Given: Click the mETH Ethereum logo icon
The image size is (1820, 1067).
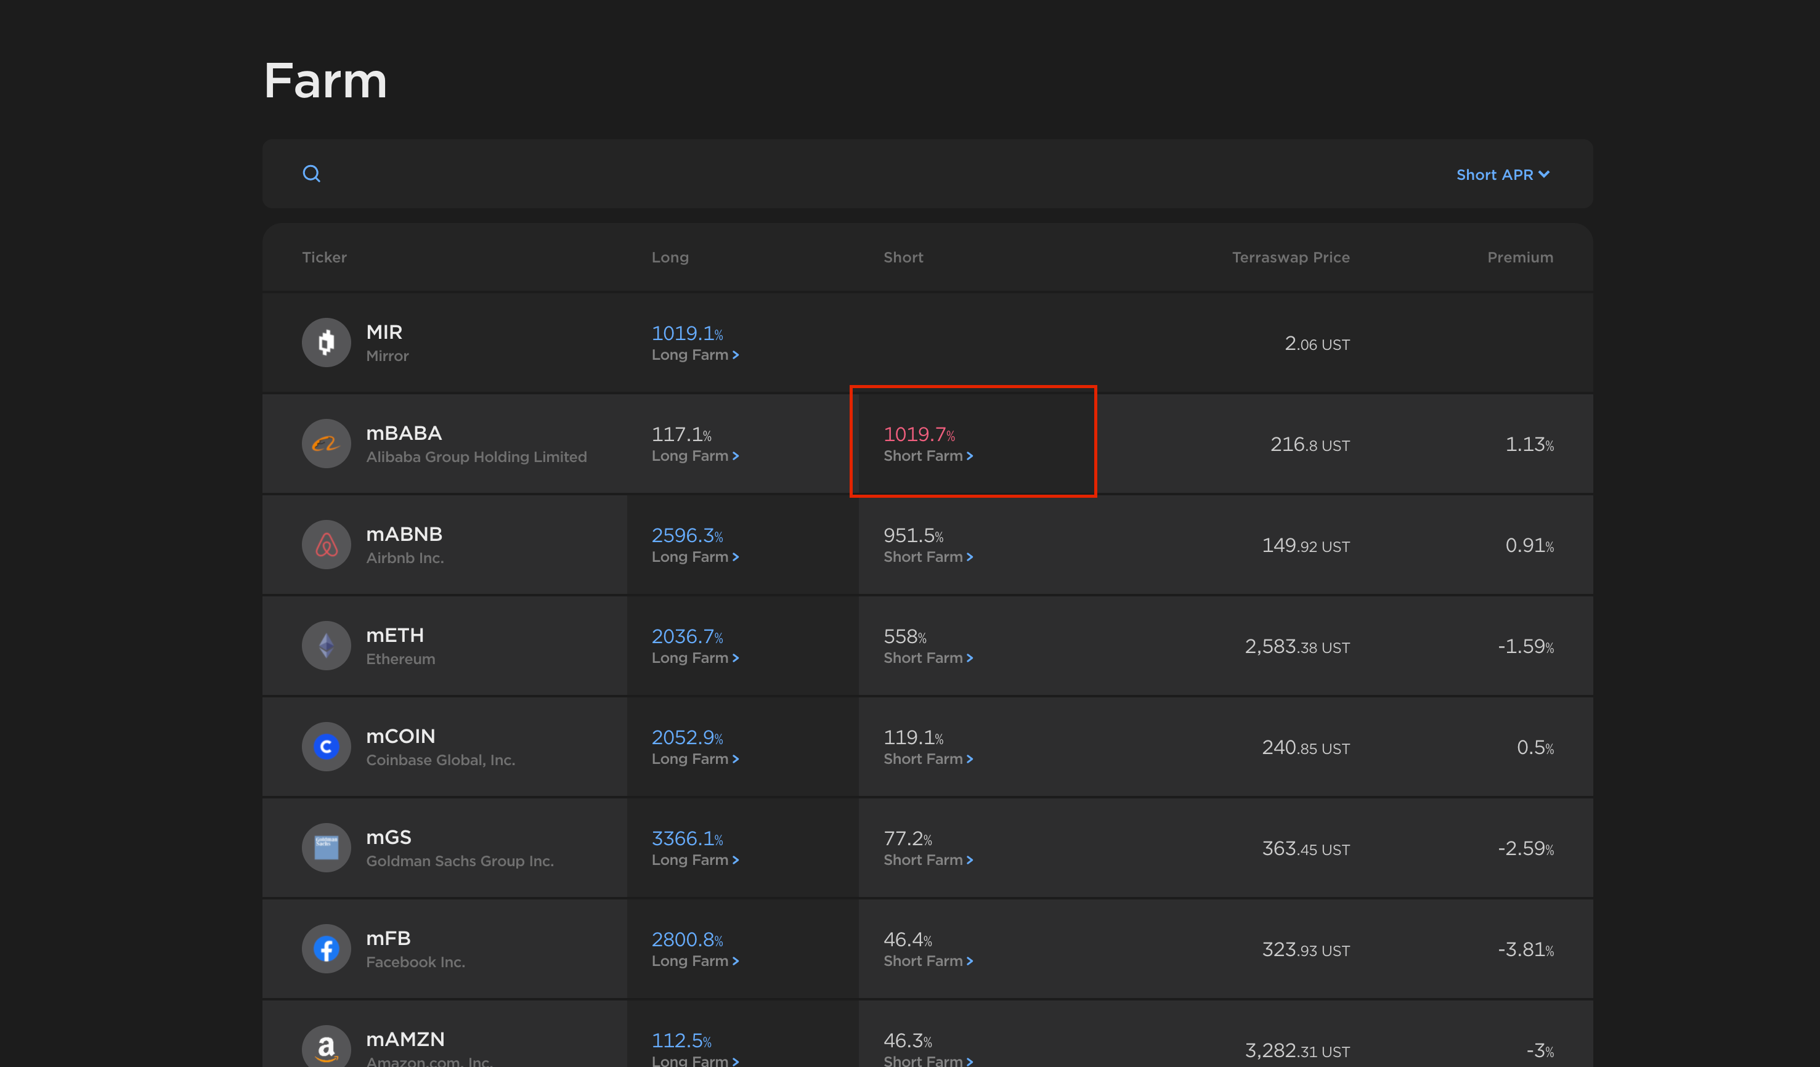Looking at the screenshot, I should [326, 646].
